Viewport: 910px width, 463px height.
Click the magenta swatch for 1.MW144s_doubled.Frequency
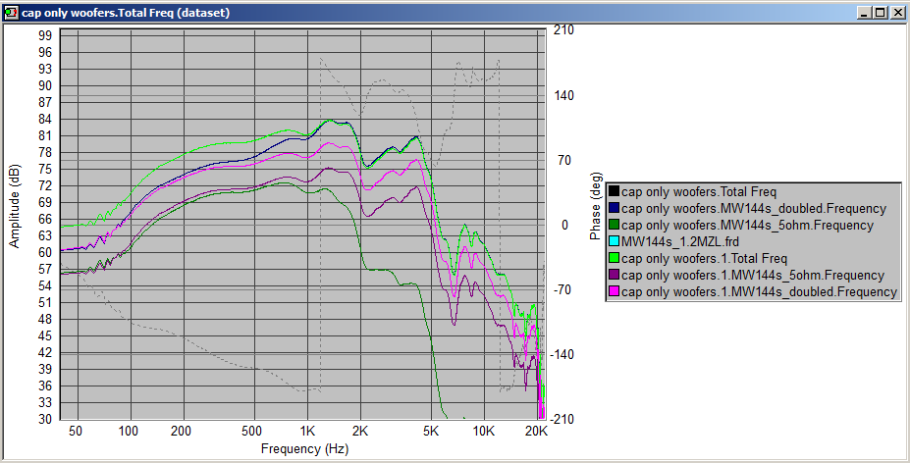(614, 292)
